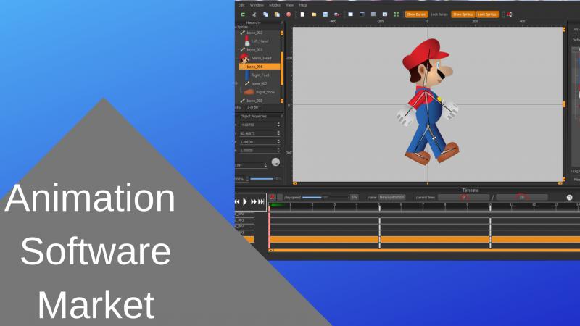The height and width of the screenshot is (326, 580).
Task: Save the project with the floppy icon
Action: (x=326, y=14)
